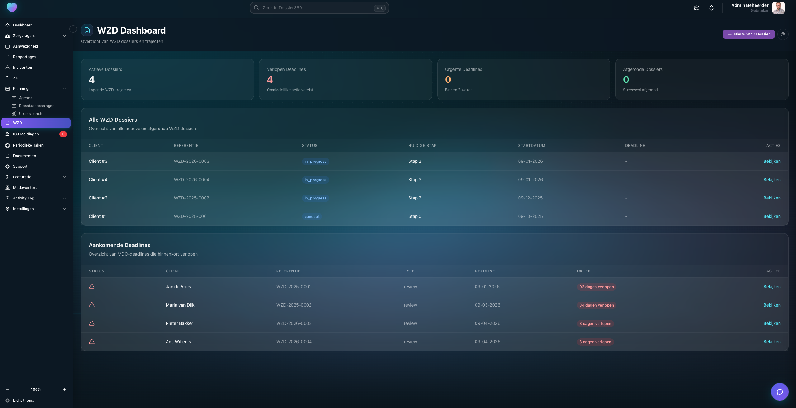
Task: Navigate to Rapportages in the sidebar
Action: (x=24, y=57)
